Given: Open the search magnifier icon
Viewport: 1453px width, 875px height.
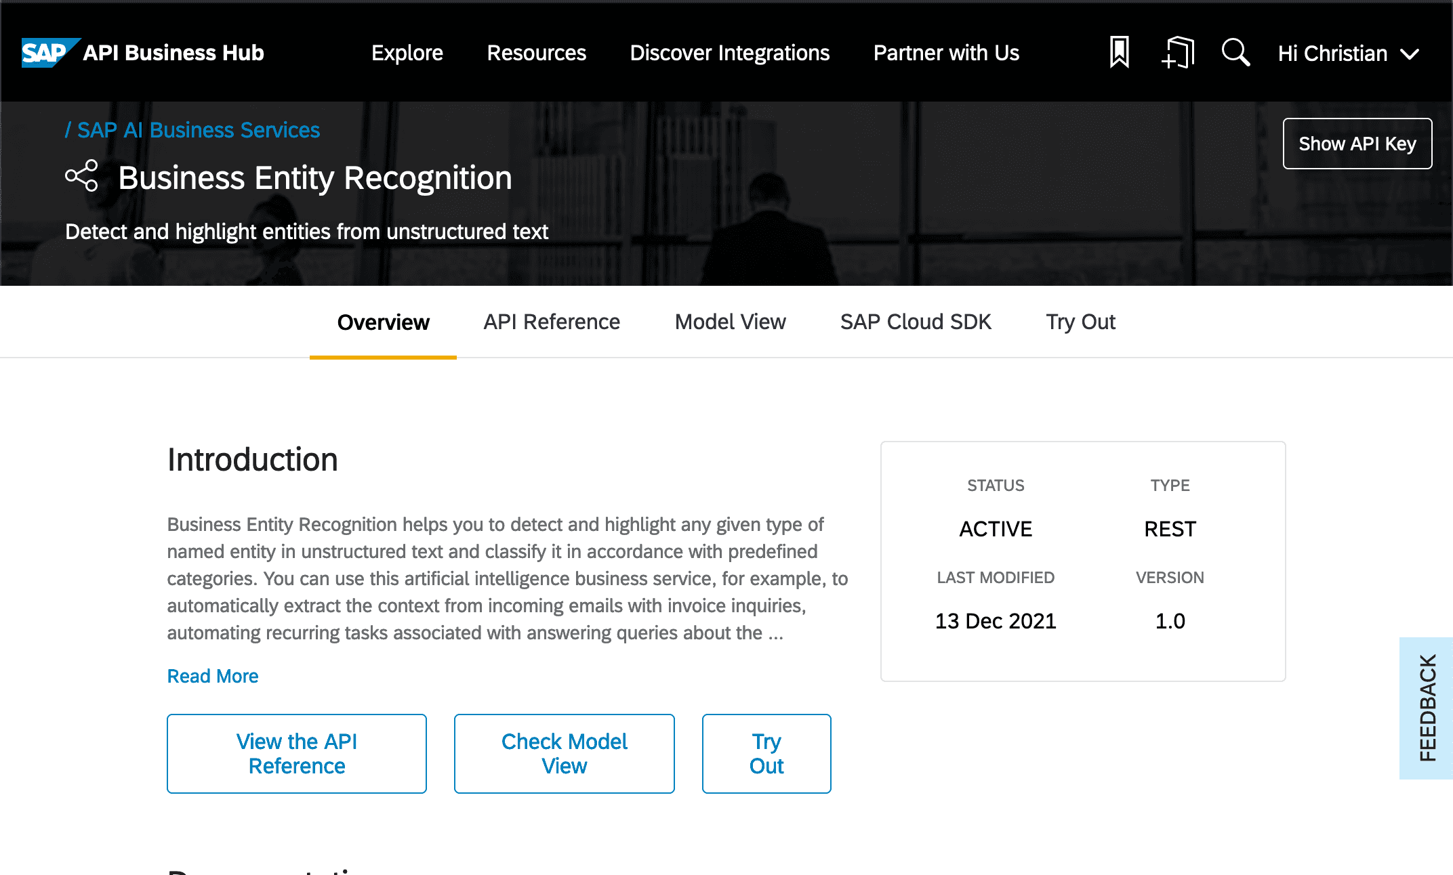Looking at the screenshot, I should [1235, 53].
